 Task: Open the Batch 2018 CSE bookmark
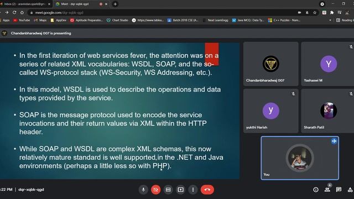click(x=183, y=20)
